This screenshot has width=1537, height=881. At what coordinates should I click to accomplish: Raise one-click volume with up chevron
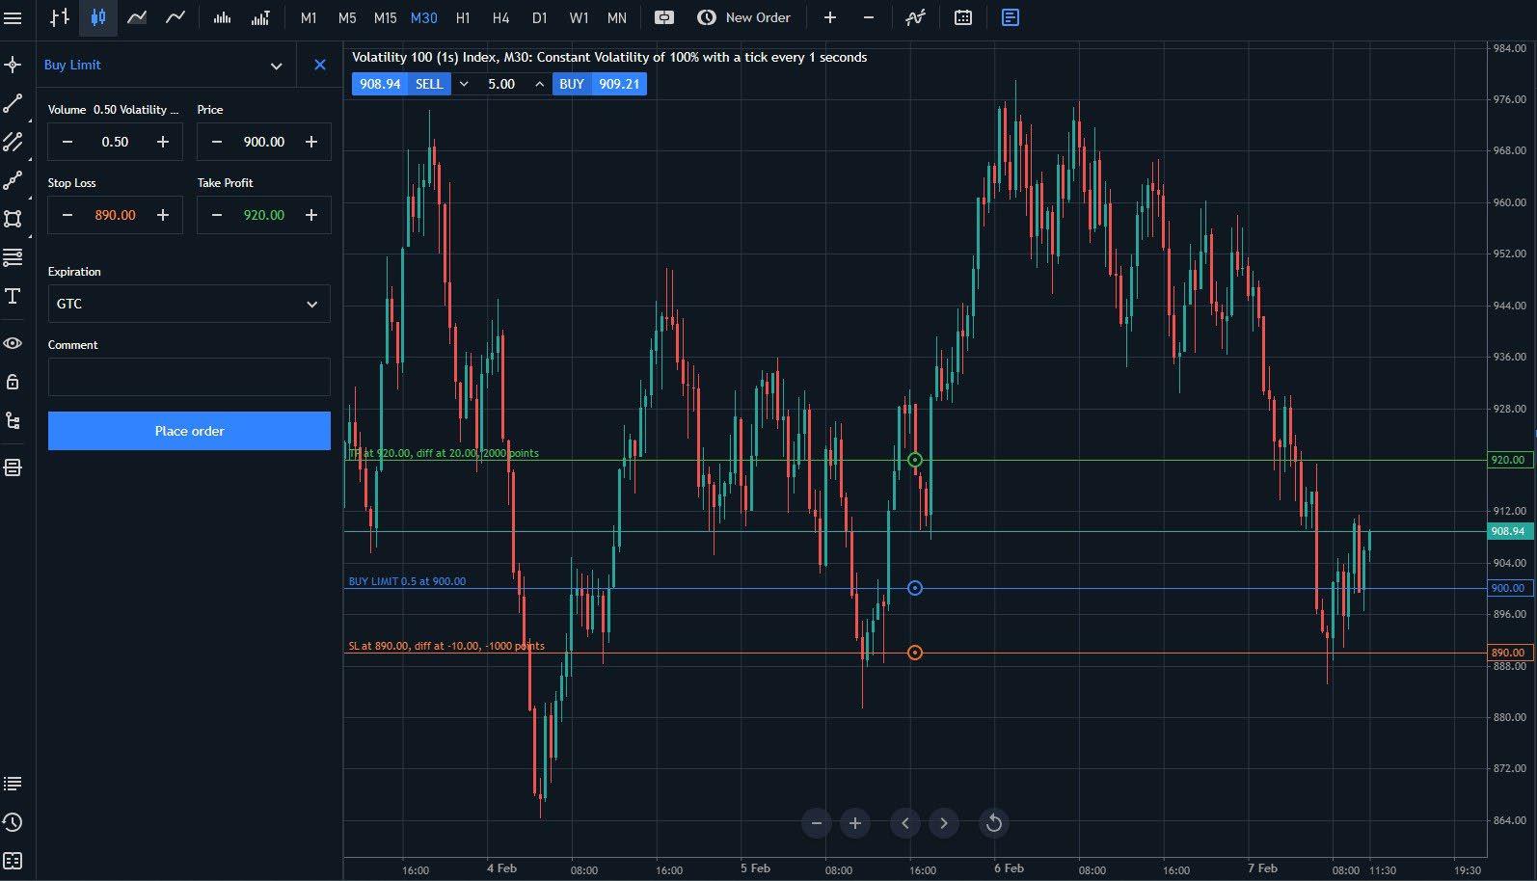[x=539, y=84]
